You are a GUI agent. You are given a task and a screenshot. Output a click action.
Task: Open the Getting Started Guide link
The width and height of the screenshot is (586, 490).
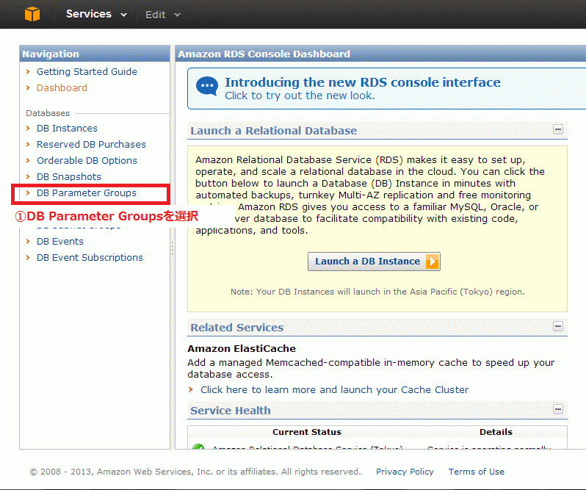pyautogui.click(x=87, y=71)
